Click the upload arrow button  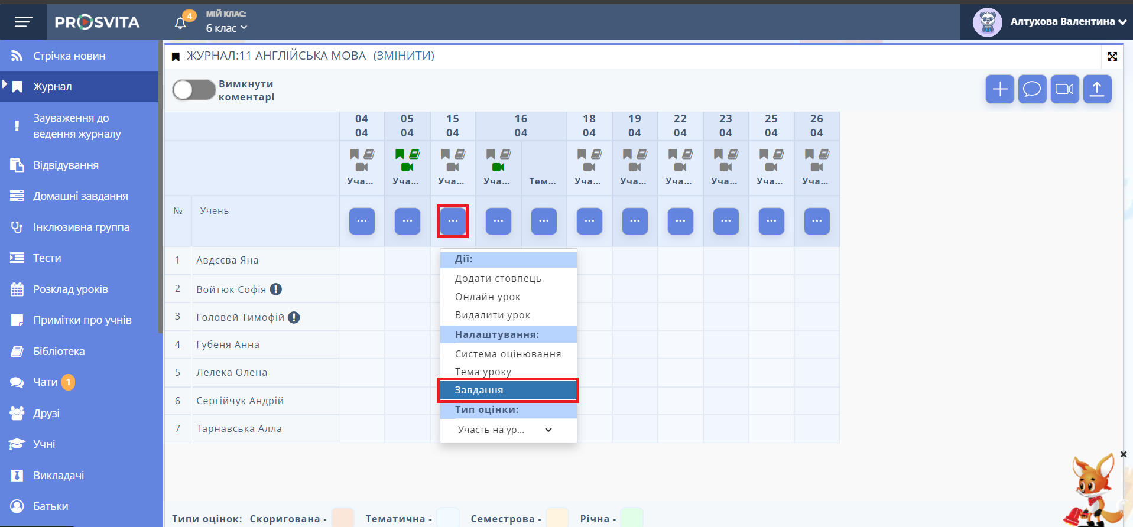point(1097,89)
